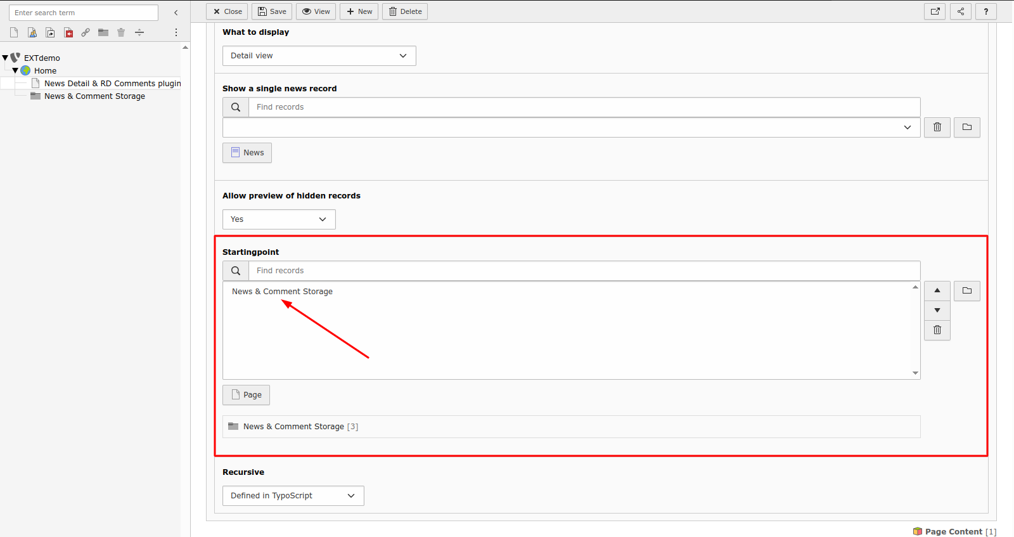The height and width of the screenshot is (537, 1014).
Task: Select the recycler trash icon in tree toolbar
Action: pos(121,32)
